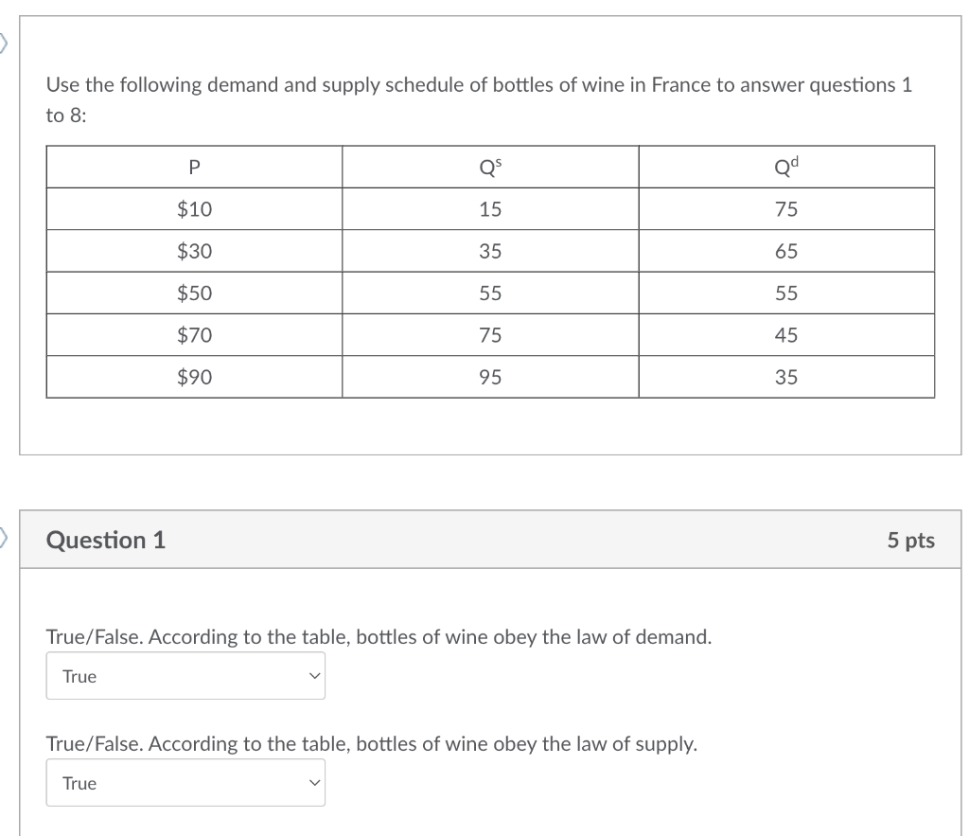Open the law of supply True/False dropdown
The width and height of the screenshot is (969, 836).
tap(185, 783)
